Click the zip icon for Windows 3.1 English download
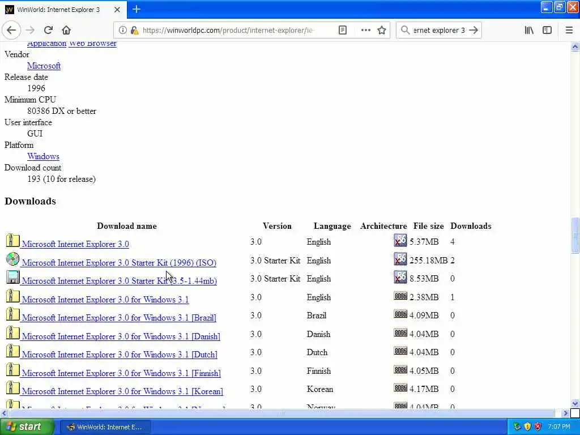The height and width of the screenshot is (435, 580). click(x=12, y=296)
